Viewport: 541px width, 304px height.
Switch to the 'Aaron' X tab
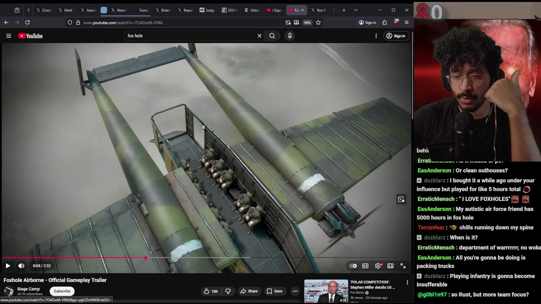(x=88, y=10)
